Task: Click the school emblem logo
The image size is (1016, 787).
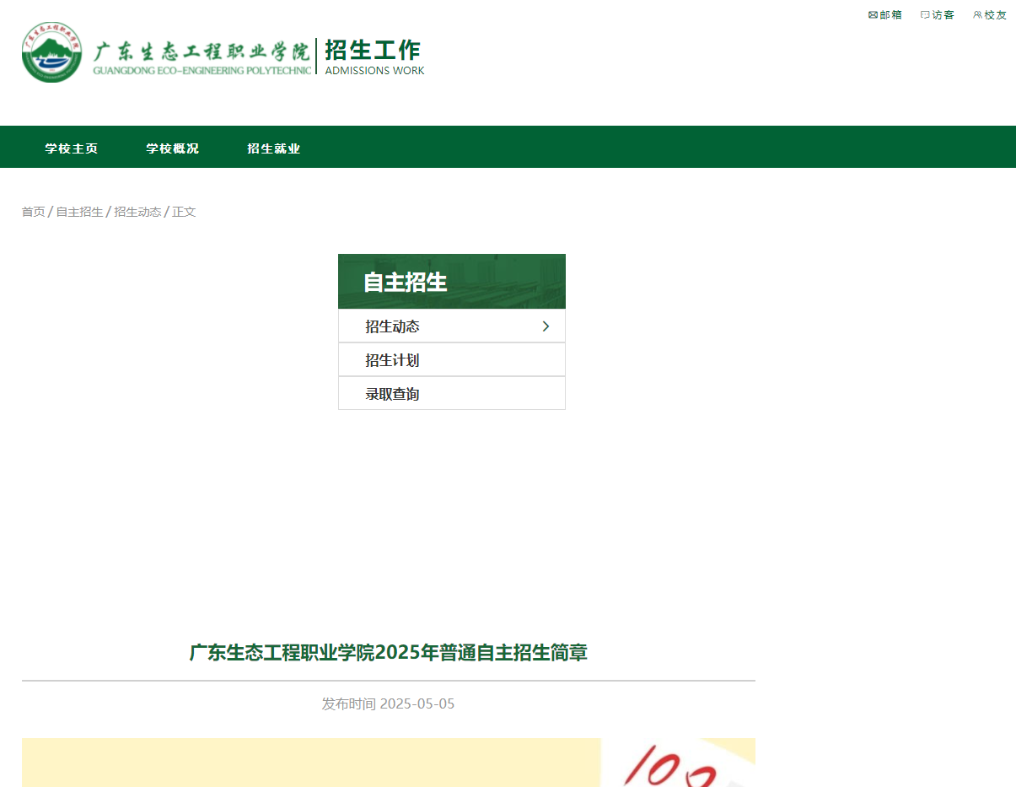Action: pos(52,51)
